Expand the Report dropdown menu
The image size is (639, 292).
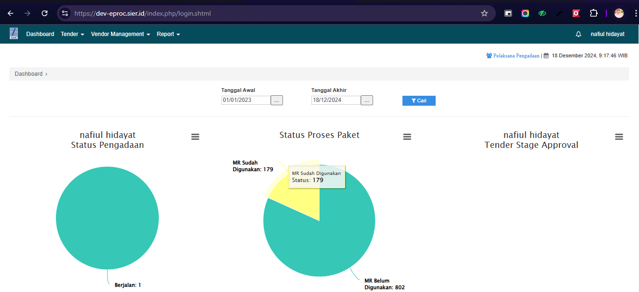[x=168, y=34]
